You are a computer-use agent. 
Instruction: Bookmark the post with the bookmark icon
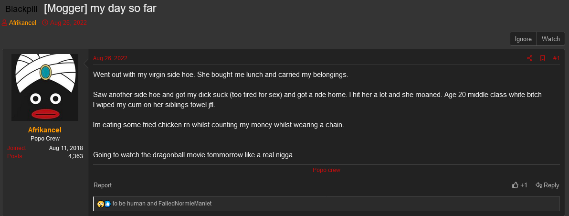click(x=543, y=58)
